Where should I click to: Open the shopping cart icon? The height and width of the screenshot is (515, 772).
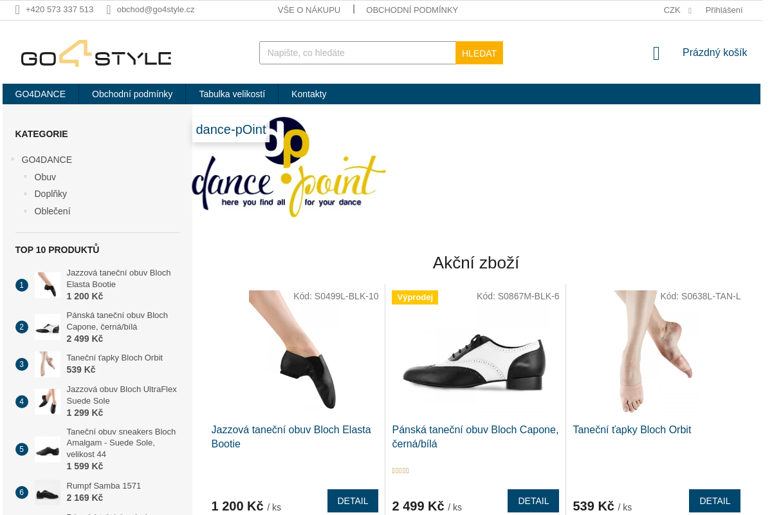[656, 53]
